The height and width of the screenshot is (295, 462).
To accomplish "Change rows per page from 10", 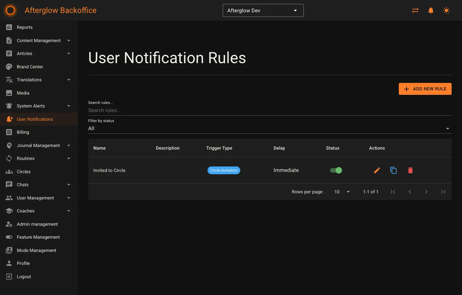I will [x=341, y=191].
